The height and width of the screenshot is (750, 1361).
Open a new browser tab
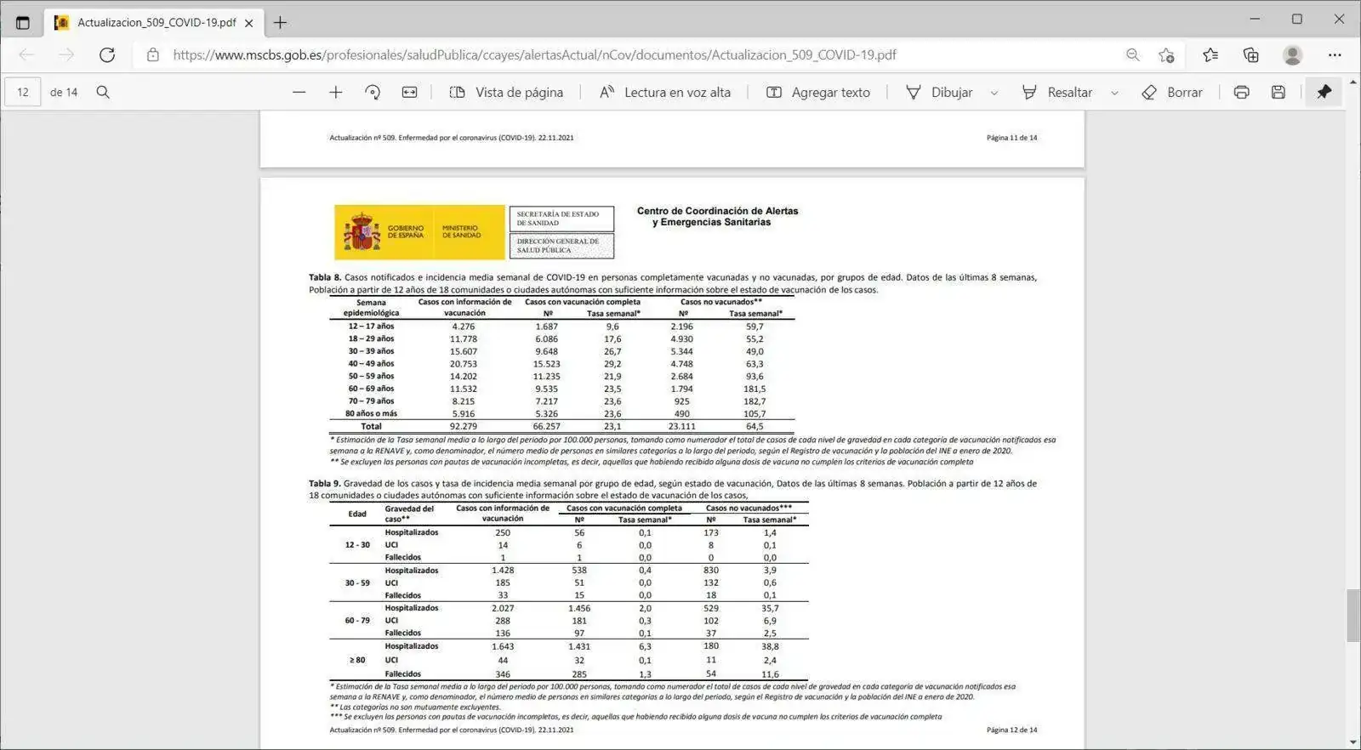pyautogui.click(x=280, y=23)
